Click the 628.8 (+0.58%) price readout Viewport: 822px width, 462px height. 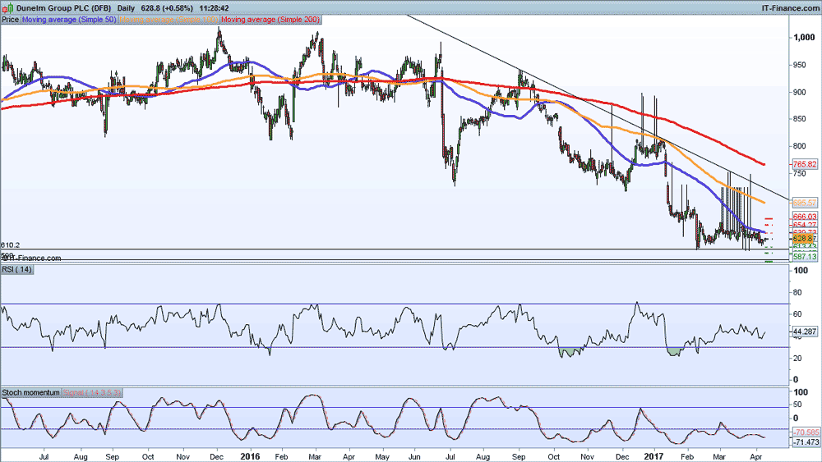tap(167, 8)
